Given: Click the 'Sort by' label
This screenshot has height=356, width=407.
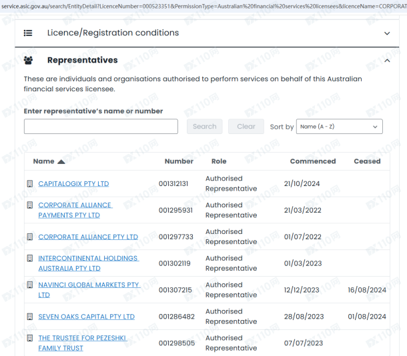Looking at the screenshot, I should pos(282,127).
